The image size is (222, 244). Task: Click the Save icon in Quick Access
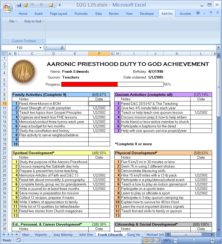coord(19,5)
